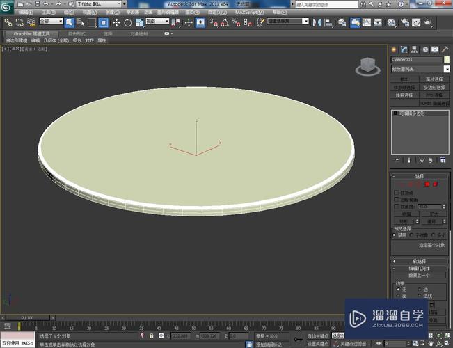
Task: Activate the Select and Move tool
Action: (x=116, y=22)
